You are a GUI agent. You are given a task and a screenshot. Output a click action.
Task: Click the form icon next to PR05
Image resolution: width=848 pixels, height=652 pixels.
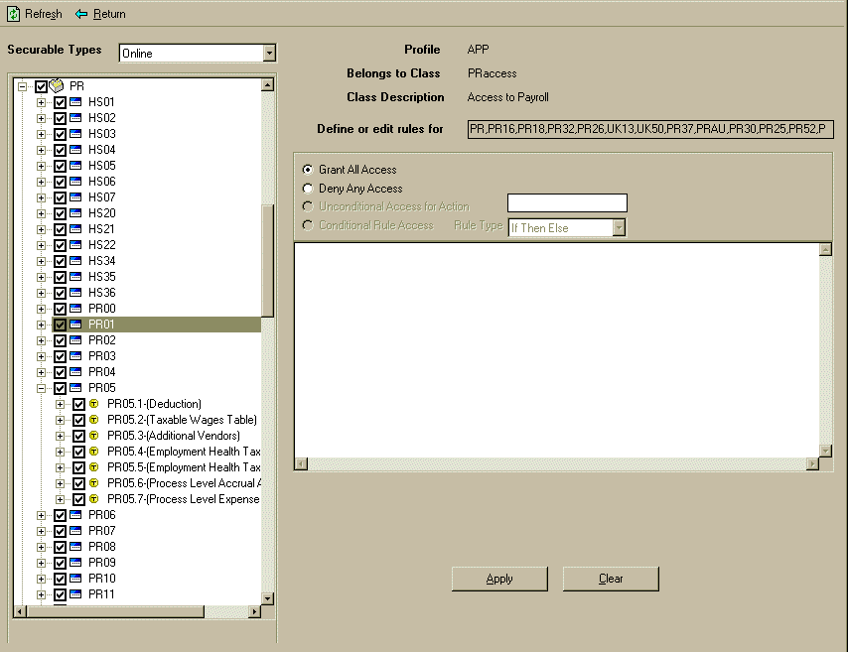(76, 388)
